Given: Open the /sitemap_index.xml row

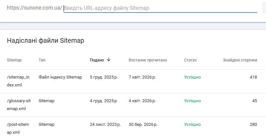Looking at the screenshot, I should click(x=18, y=81).
